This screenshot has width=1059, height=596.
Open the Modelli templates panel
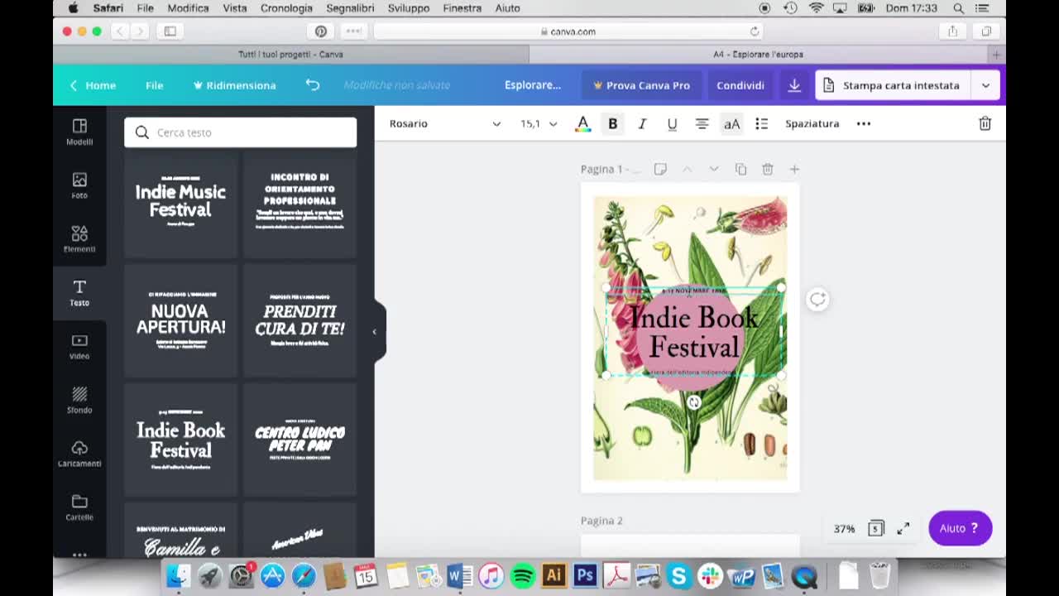79,132
